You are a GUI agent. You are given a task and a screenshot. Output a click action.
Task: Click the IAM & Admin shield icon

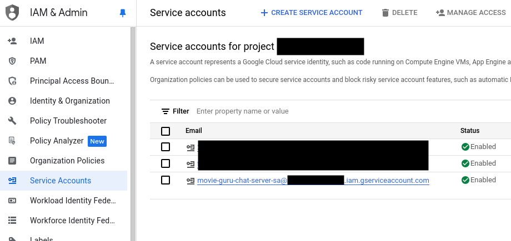[x=12, y=12]
